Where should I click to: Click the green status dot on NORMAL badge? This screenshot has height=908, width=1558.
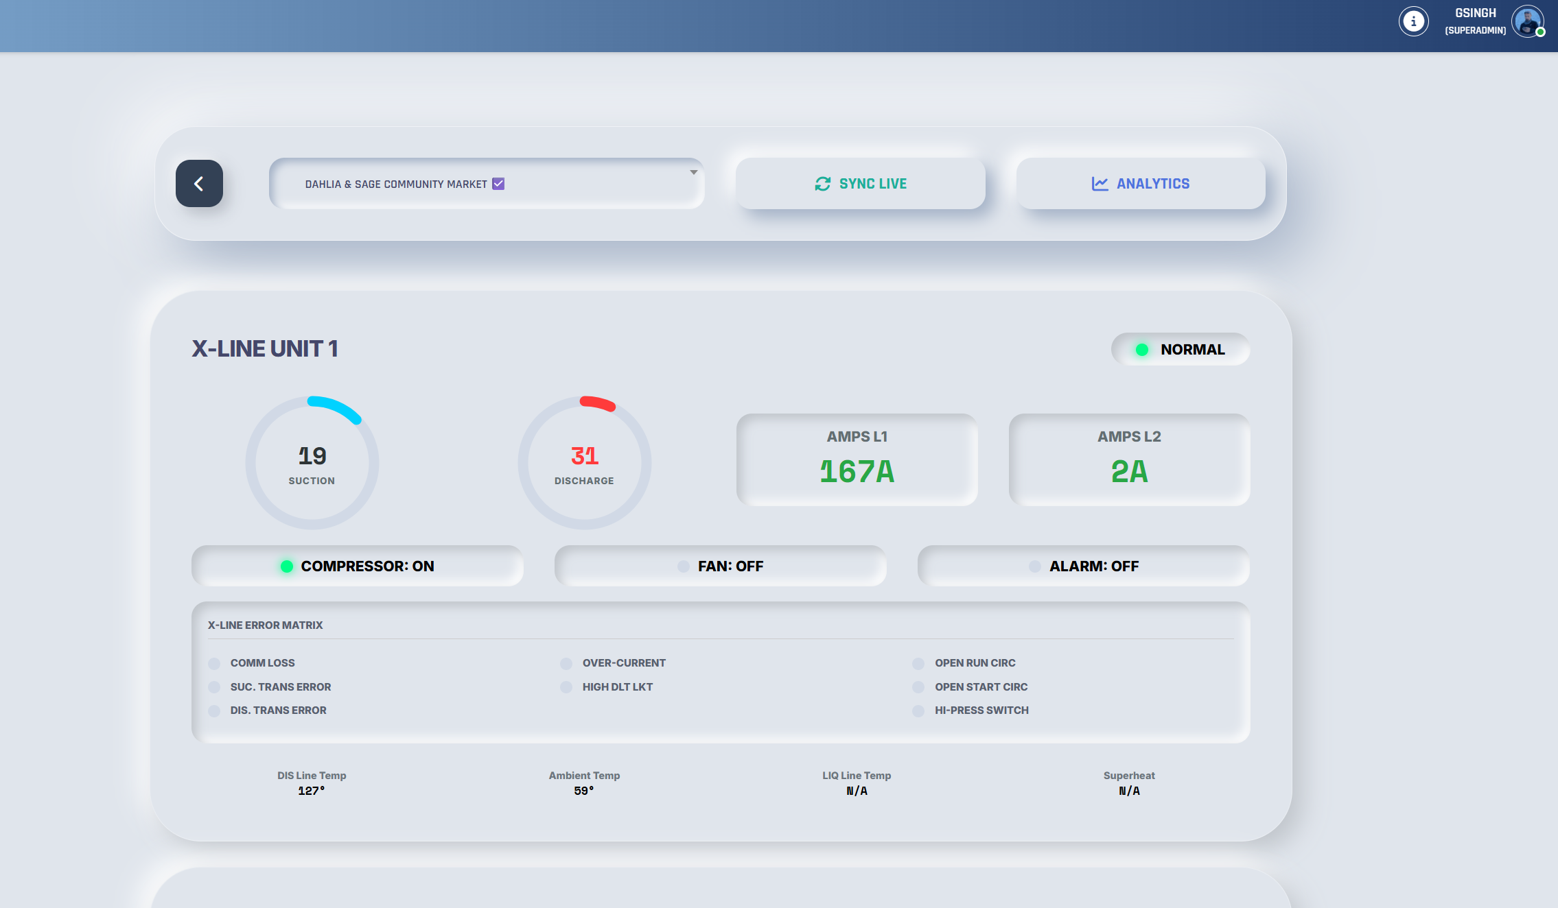(x=1141, y=349)
